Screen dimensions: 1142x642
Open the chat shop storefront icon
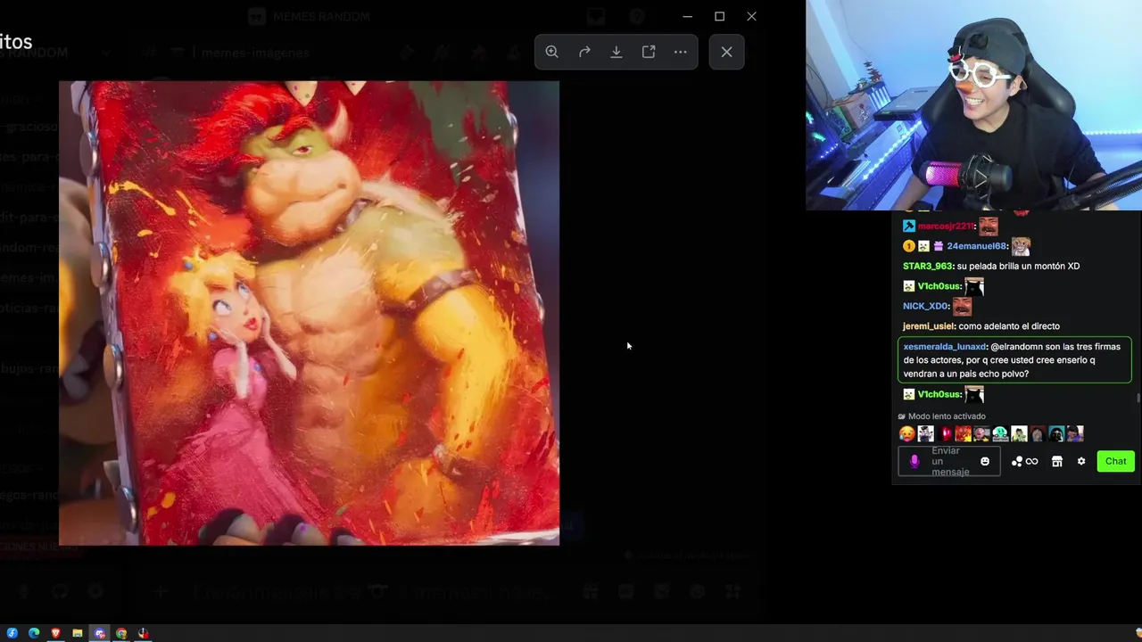(1057, 461)
